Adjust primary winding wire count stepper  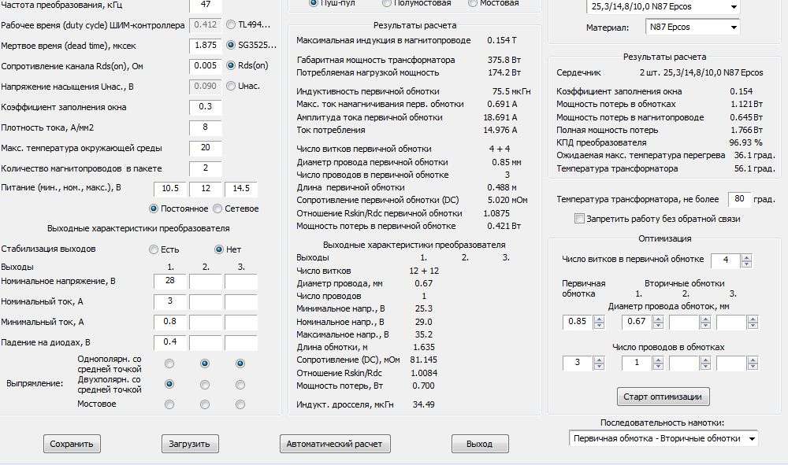point(599,364)
